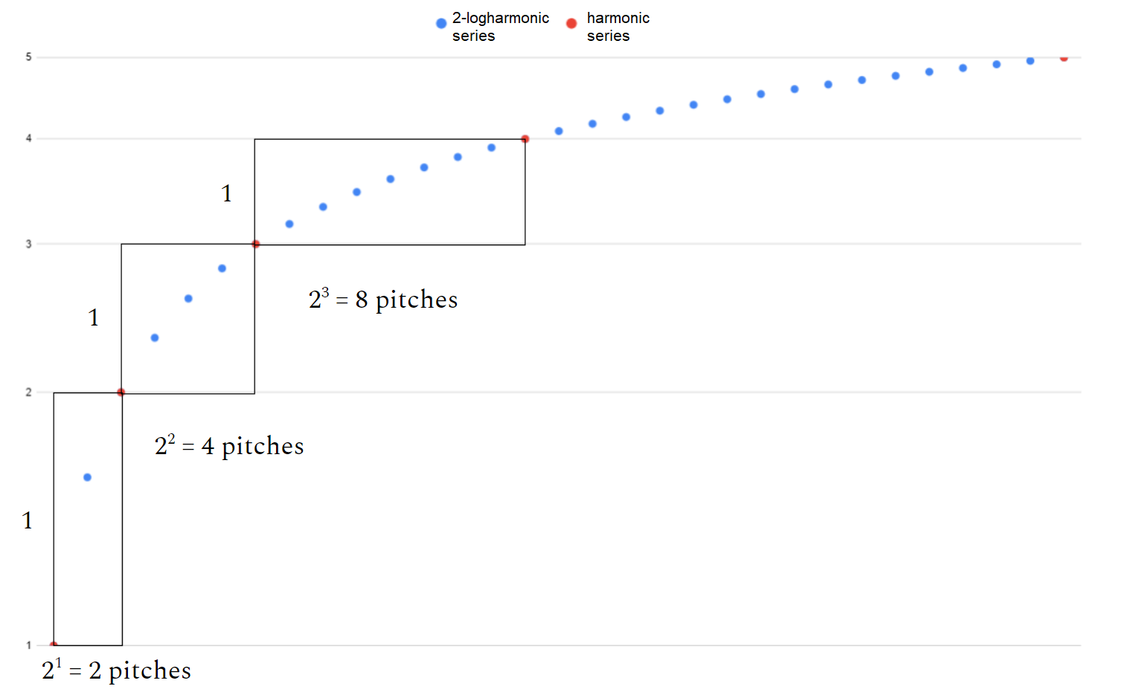Click the y-axis tick label 3
Image resolution: width=1122 pixels, height=692 pixels.
click(x=29, y=244)
